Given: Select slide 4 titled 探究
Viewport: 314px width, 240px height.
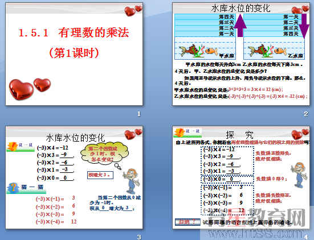Looking at the screenshot, I should tap(241, 177).
